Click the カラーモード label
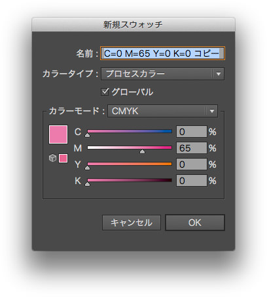The width and height of the screenshot is (267, 297). coord(77,111)
